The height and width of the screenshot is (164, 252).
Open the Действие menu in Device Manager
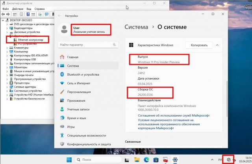pos(18,9)
